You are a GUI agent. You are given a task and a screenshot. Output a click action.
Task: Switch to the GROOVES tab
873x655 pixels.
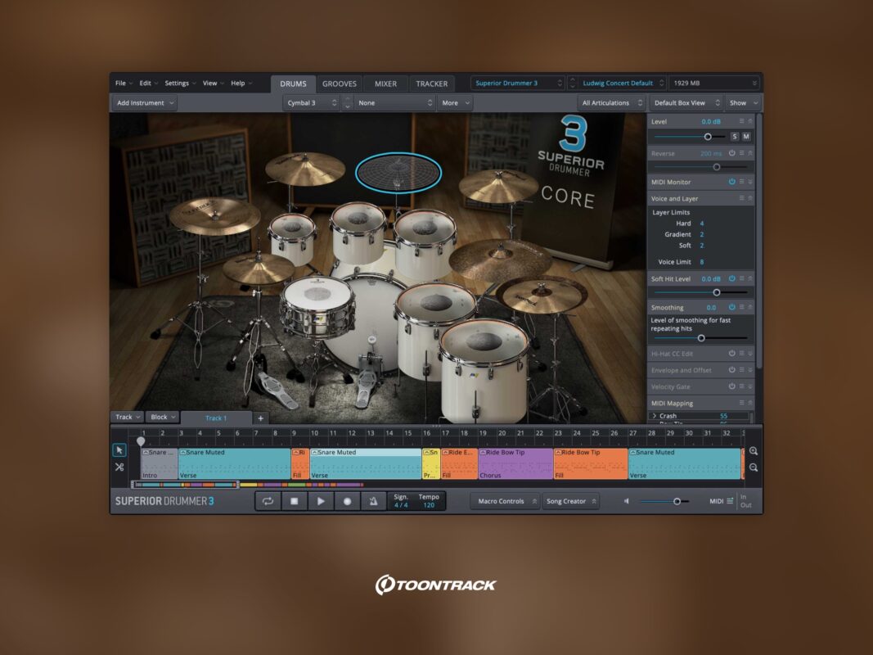[x=339, y=84]
